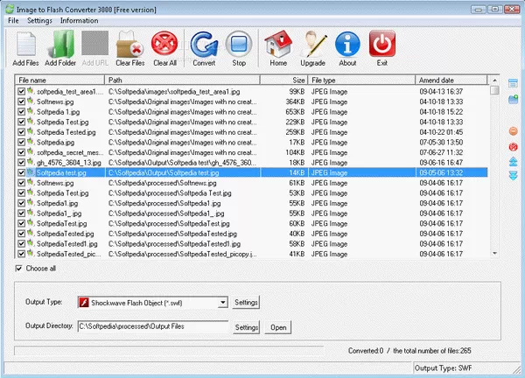The image size is (525, 378).
Task: Click the red Exit power icon
Action: [x=382, y=44]
